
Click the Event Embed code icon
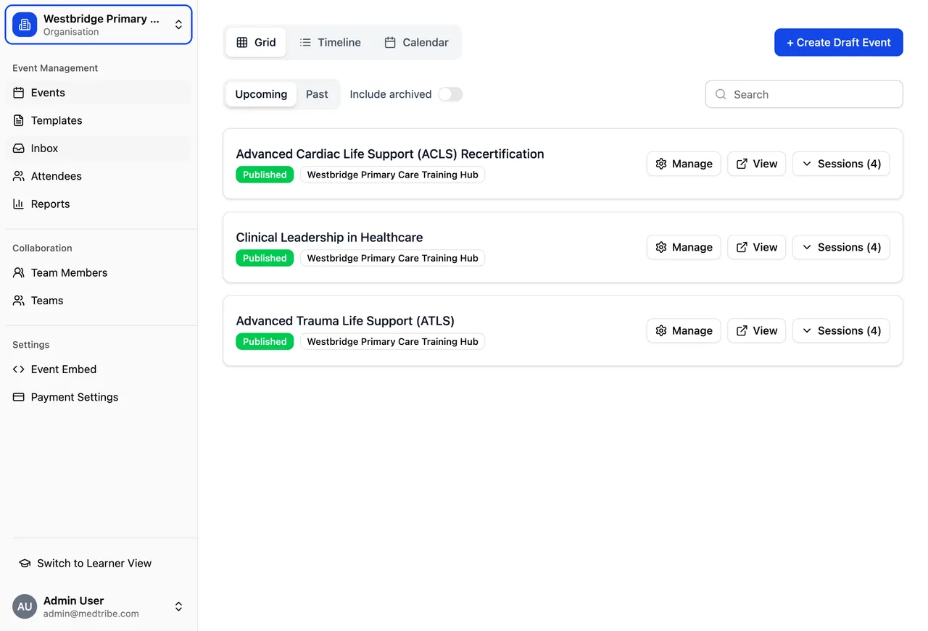(x=19, y=369)
